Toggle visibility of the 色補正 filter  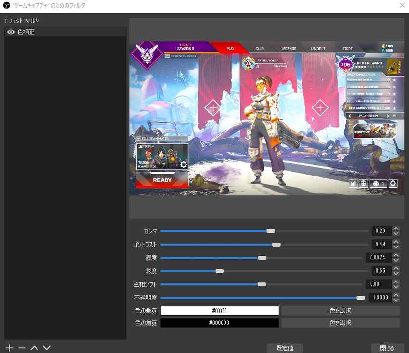click(11, 31)
